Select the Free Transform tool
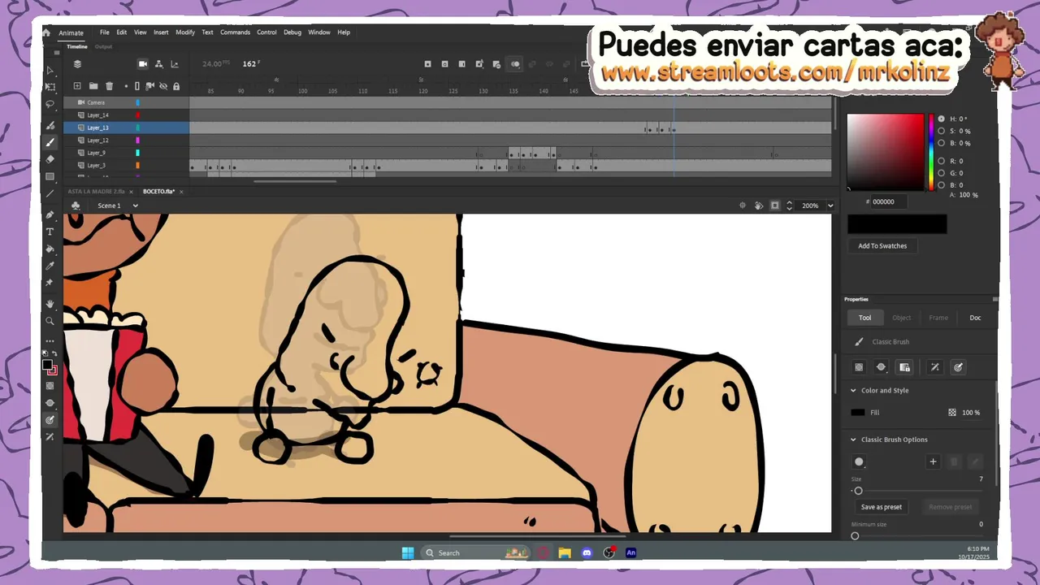 tap(50, 87)
